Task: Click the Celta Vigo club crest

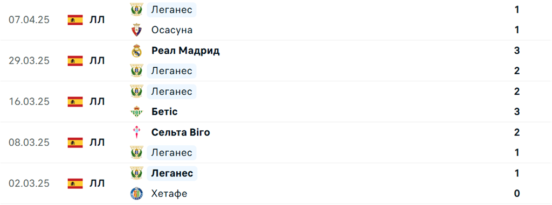Action: tap(136, 132)
